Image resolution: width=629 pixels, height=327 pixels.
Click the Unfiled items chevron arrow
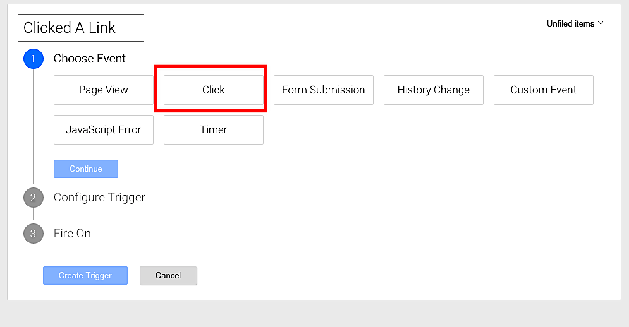601,23
